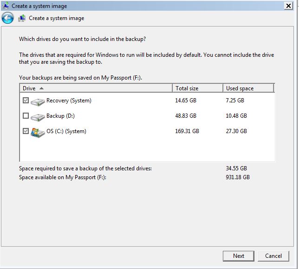Sort by the Used space column
The width and height of the screenshot is (299, 269).
pos(248,88)
